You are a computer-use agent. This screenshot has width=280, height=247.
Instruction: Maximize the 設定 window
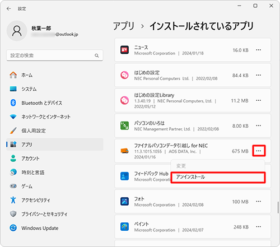tap(255, 6)
